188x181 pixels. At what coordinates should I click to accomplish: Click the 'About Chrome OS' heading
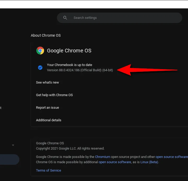46,35
